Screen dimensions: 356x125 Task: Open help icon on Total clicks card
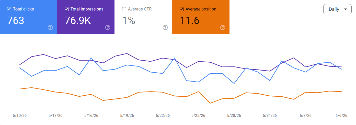(50, 28)
